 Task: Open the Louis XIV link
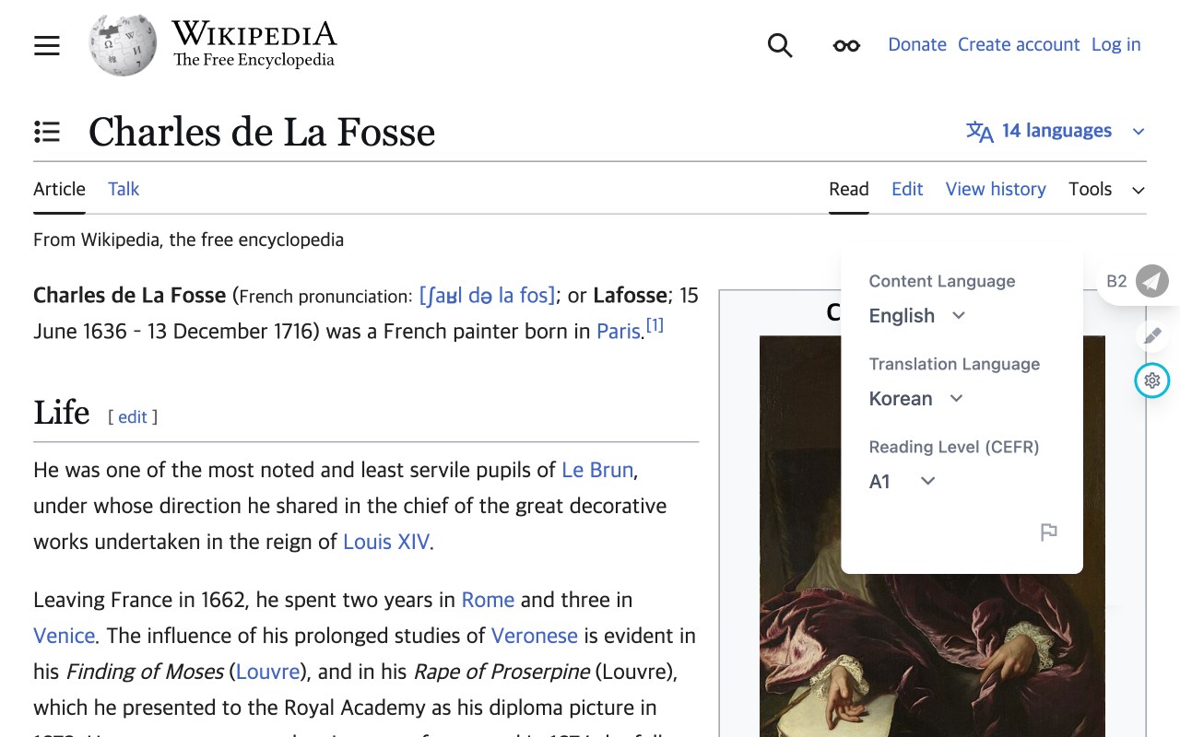coord(386,542)
